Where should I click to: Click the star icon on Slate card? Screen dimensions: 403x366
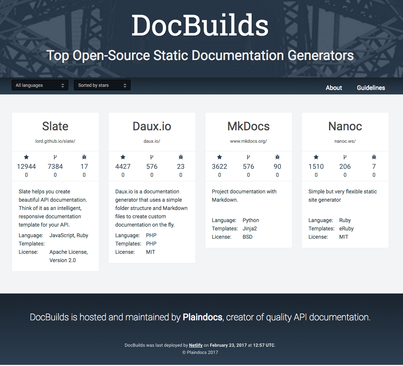coord(26,157)
